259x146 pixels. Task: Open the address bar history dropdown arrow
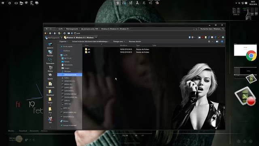(194, 29)
